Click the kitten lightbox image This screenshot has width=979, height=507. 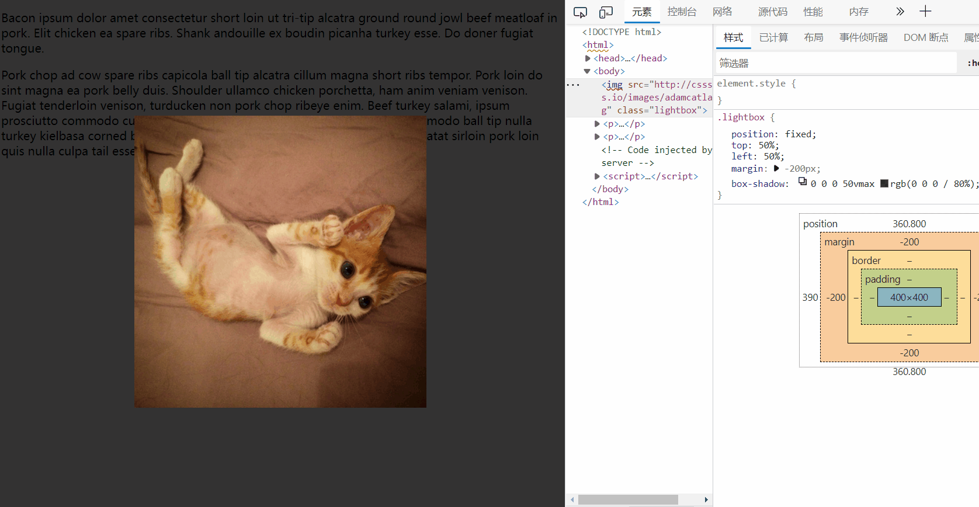(x=280, y=262)
